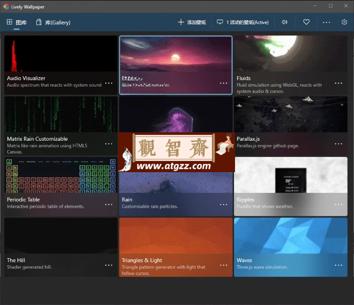Select the Matrix Rain Customizable thumbnail
This screenshot has width=354, height=305.
tap(61, 114)
